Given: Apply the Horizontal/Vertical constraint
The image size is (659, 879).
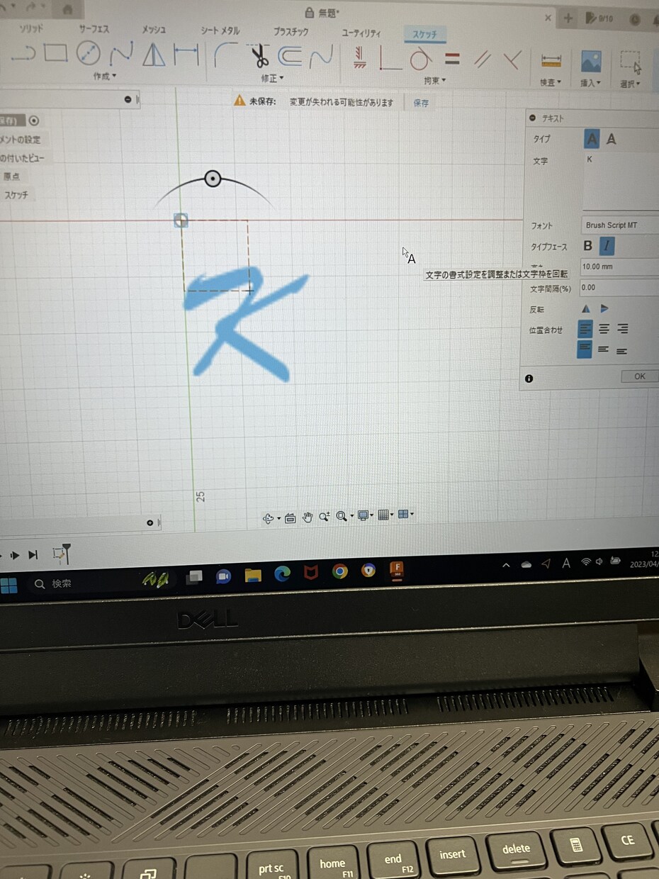Looking at the screenshot, I should pos(359,57).
